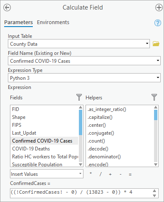
Task: Insert the divide operator
Action: [x=100, y=174]
